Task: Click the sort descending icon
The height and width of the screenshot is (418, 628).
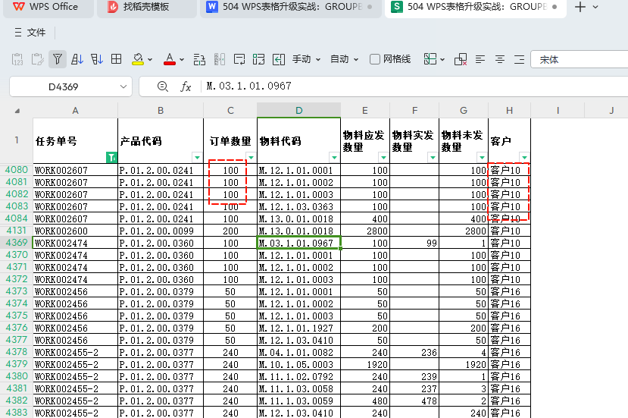Action: pos(96,59)
